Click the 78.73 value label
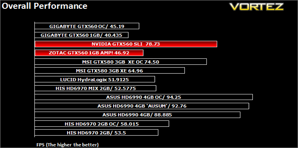The image size is (298, 148). pos(153,44)
